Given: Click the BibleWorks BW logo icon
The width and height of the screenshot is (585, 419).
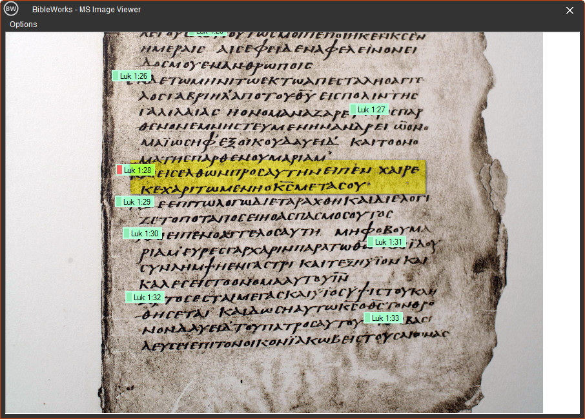Looking at the screenshot, I should (11, 9).
